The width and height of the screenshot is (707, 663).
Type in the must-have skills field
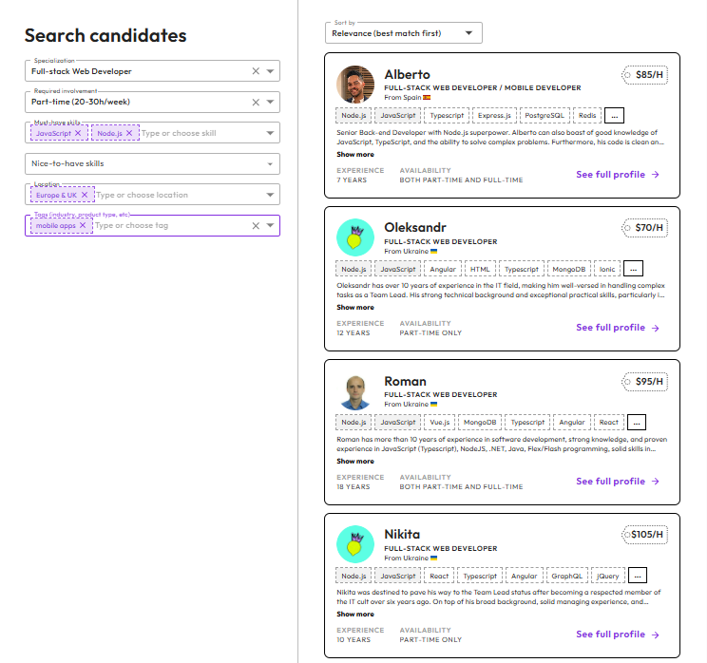pyautogui.click(x=190, y=134)
